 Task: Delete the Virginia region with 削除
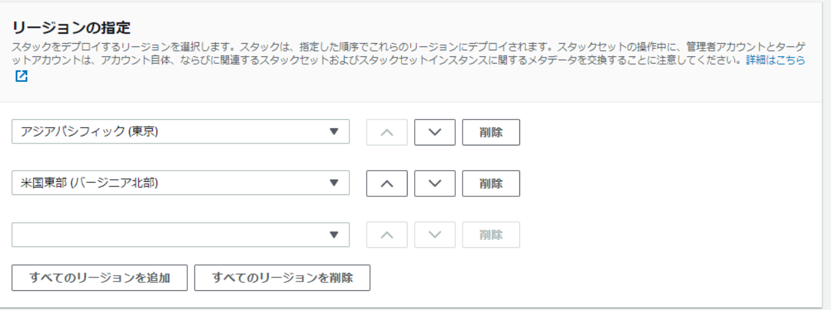tap(491, 183)
